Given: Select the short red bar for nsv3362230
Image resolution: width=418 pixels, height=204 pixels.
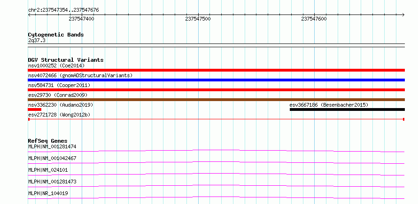Looking at the screenshot, I should (34, 109).
